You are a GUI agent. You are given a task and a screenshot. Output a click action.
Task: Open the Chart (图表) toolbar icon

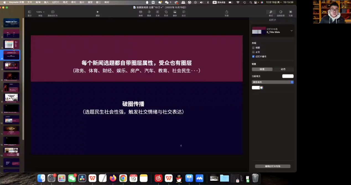click(149, 12)
